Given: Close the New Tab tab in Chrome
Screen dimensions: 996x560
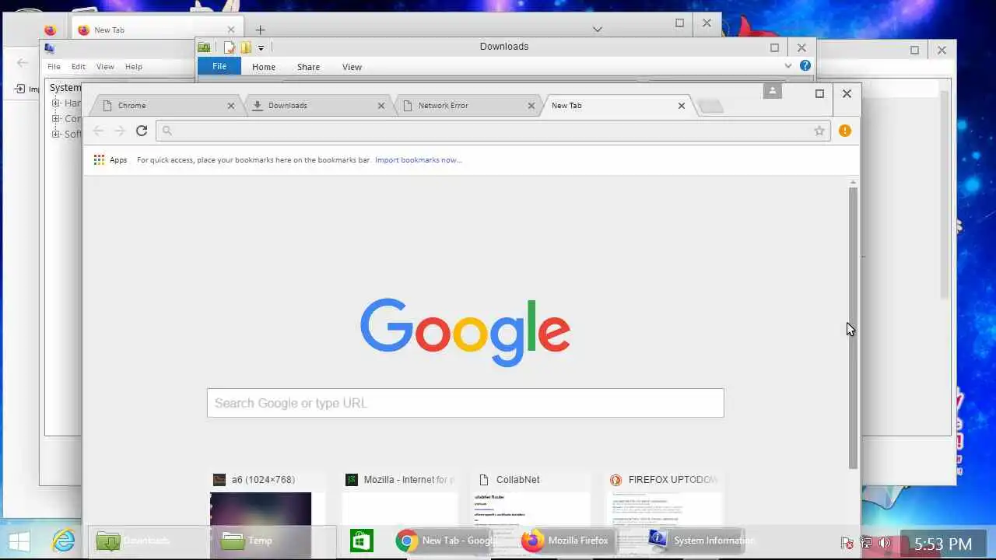Looking at the screenshot, I should tap(682, 106).
